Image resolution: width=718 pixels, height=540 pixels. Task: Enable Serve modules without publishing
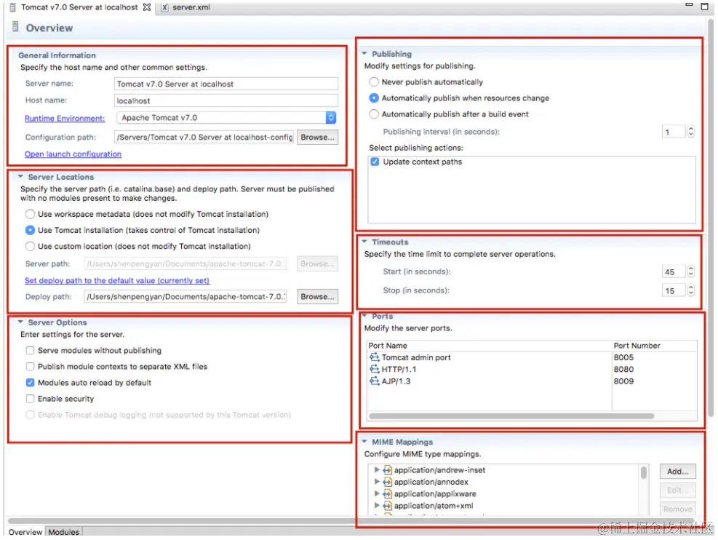[x=30, y=350]
